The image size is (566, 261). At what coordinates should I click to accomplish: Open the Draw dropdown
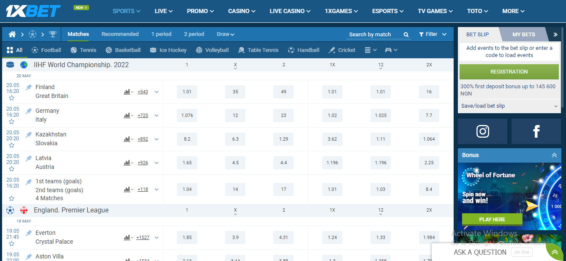[x=226, y=34]
